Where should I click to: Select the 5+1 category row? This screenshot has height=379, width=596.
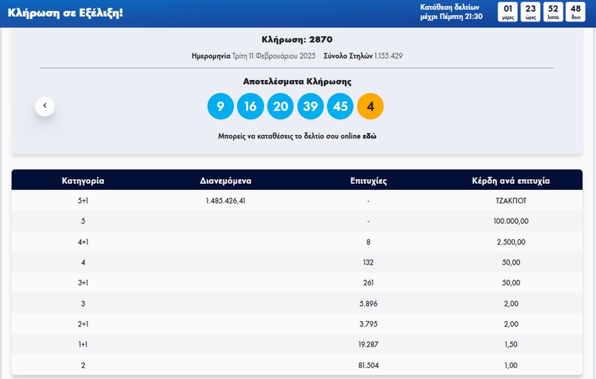pyautogui.click(x=83, y=201)
